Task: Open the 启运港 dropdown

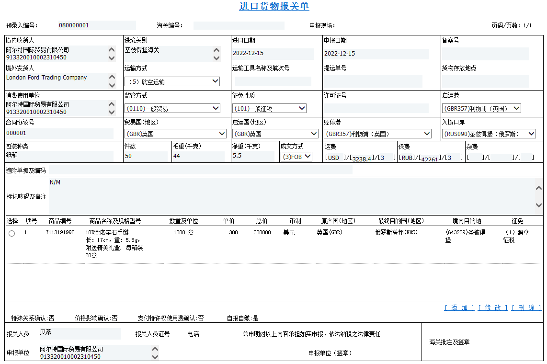Action: point(481,109)
